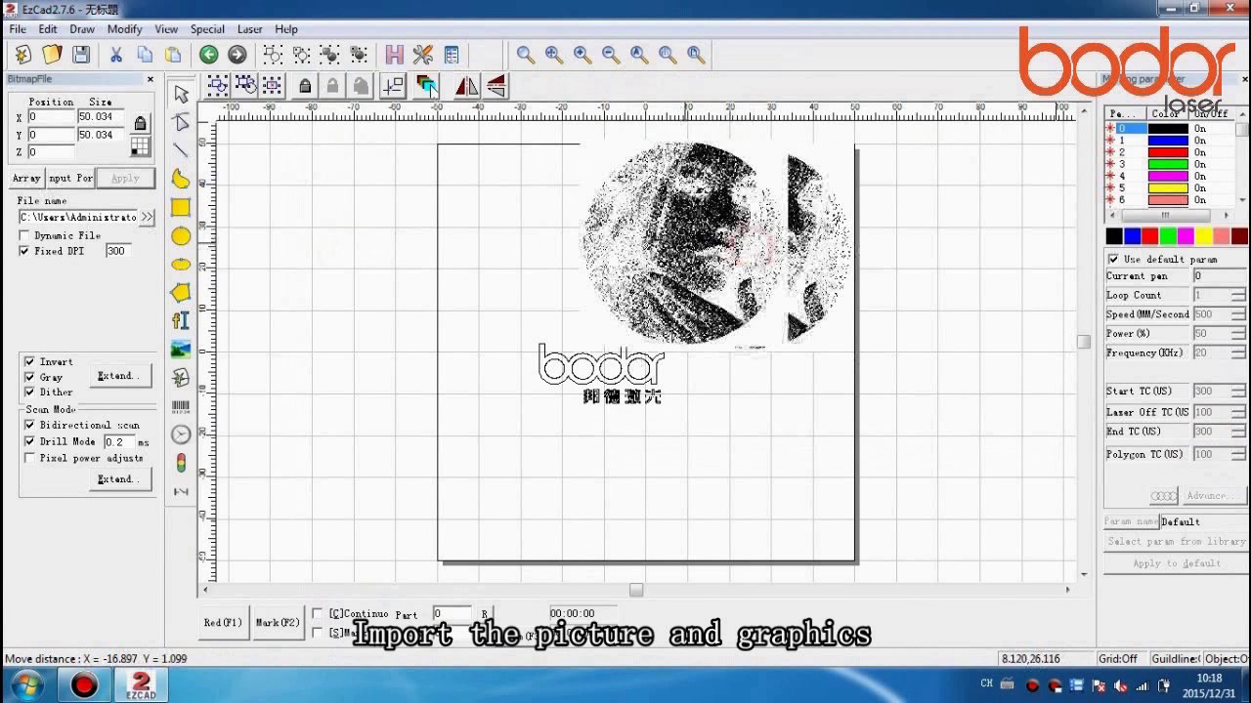Image resolution: width=1251 pixels, height=703 pixels.
Task: Select the Pick arrow tool
Action: (181, 94)
